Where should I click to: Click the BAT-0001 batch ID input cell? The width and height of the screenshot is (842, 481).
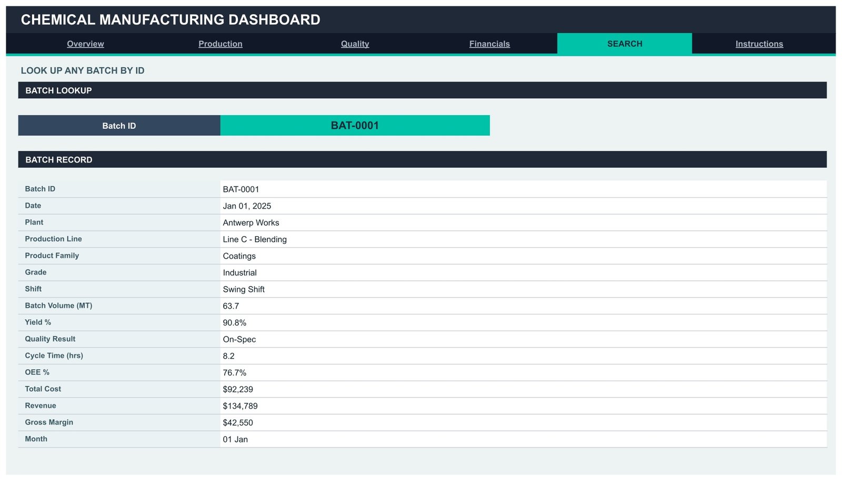click(x=355, y=126)
